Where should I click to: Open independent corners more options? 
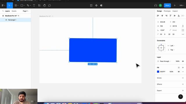183,34
